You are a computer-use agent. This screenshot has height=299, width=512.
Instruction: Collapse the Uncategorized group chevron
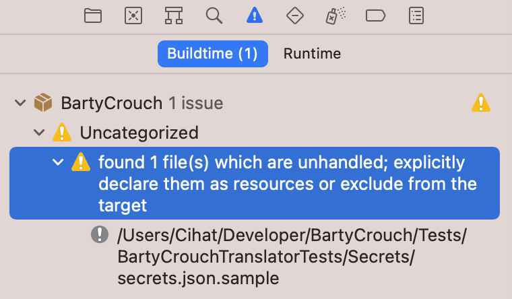39,133
